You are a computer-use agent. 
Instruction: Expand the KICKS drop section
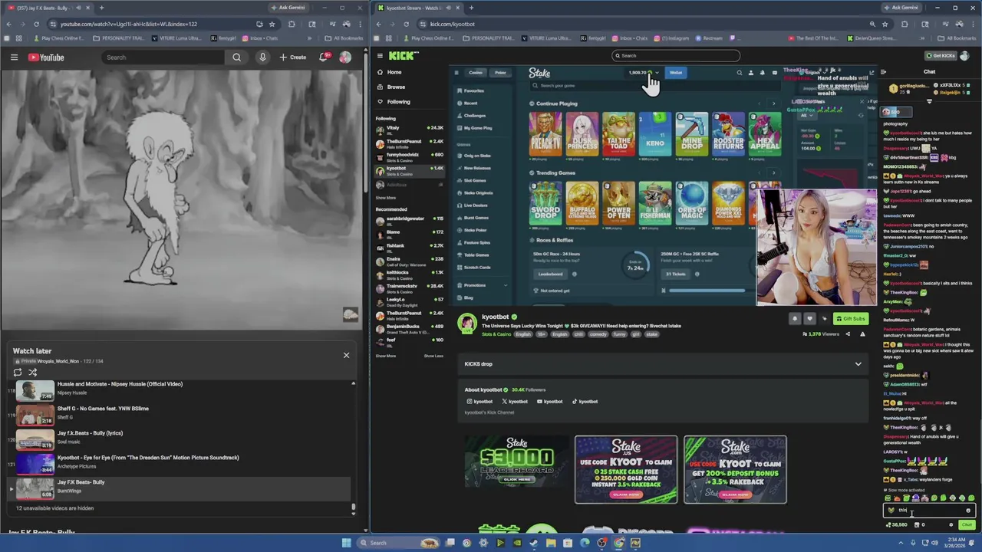[664, 364]
